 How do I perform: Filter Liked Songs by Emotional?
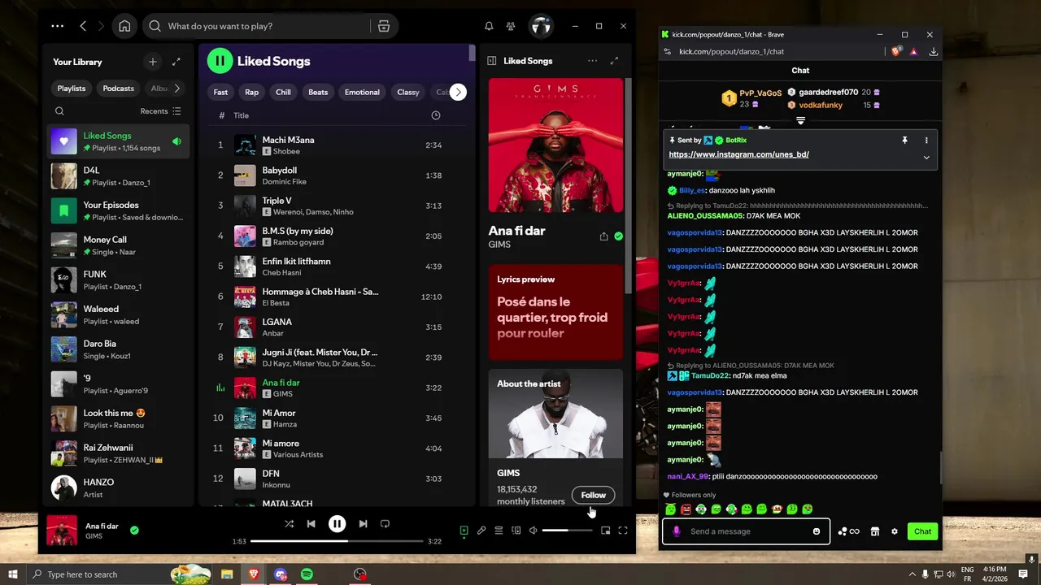pyautogui.click(x=362, y=92)
